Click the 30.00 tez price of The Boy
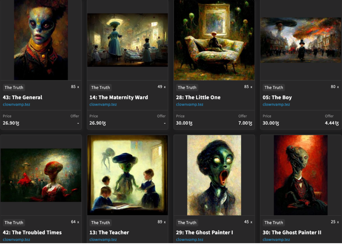The height and width of the screenshot is (244, 342). [270, 123]
